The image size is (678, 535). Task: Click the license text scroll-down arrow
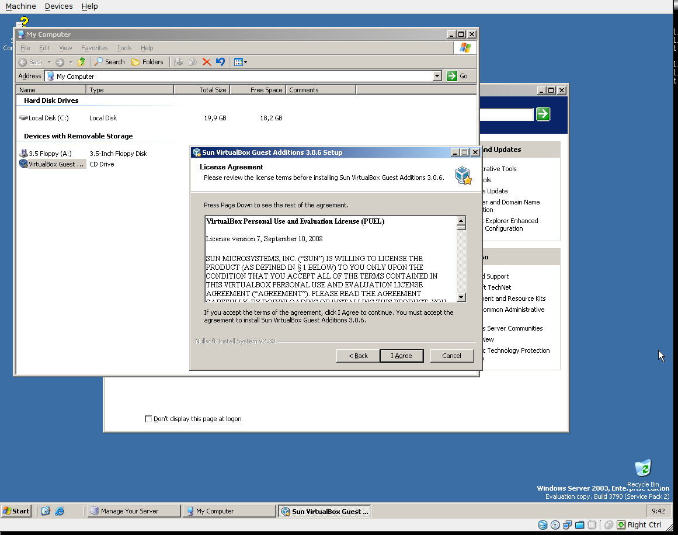(x=461, y=297)
